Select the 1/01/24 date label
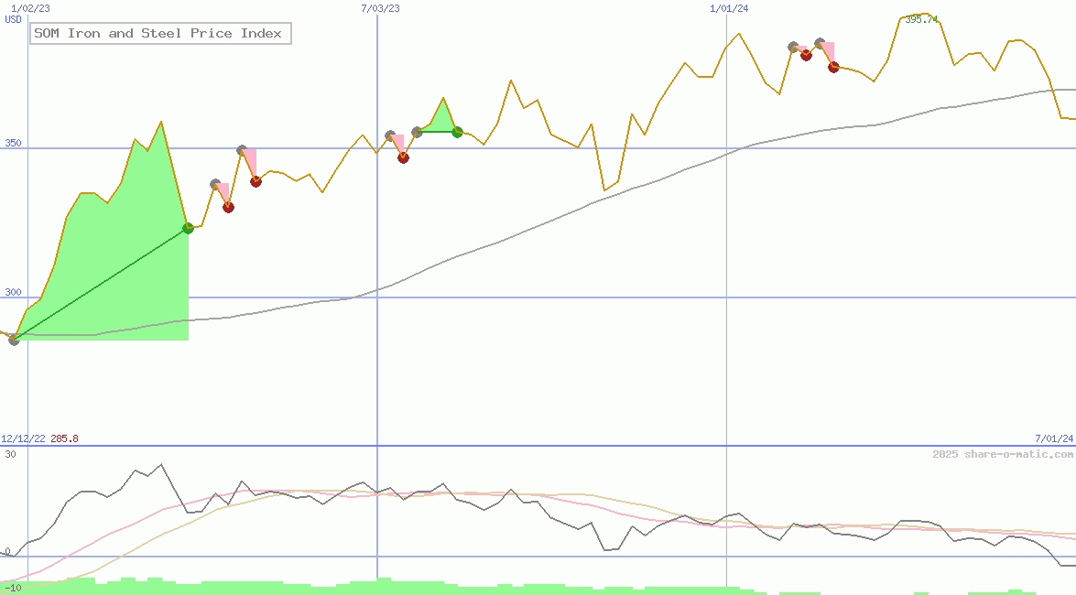1076x595 pixels. click(729, 8)
